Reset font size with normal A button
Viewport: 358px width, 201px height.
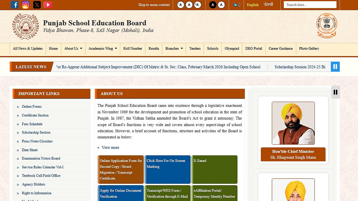coord(189,5)
